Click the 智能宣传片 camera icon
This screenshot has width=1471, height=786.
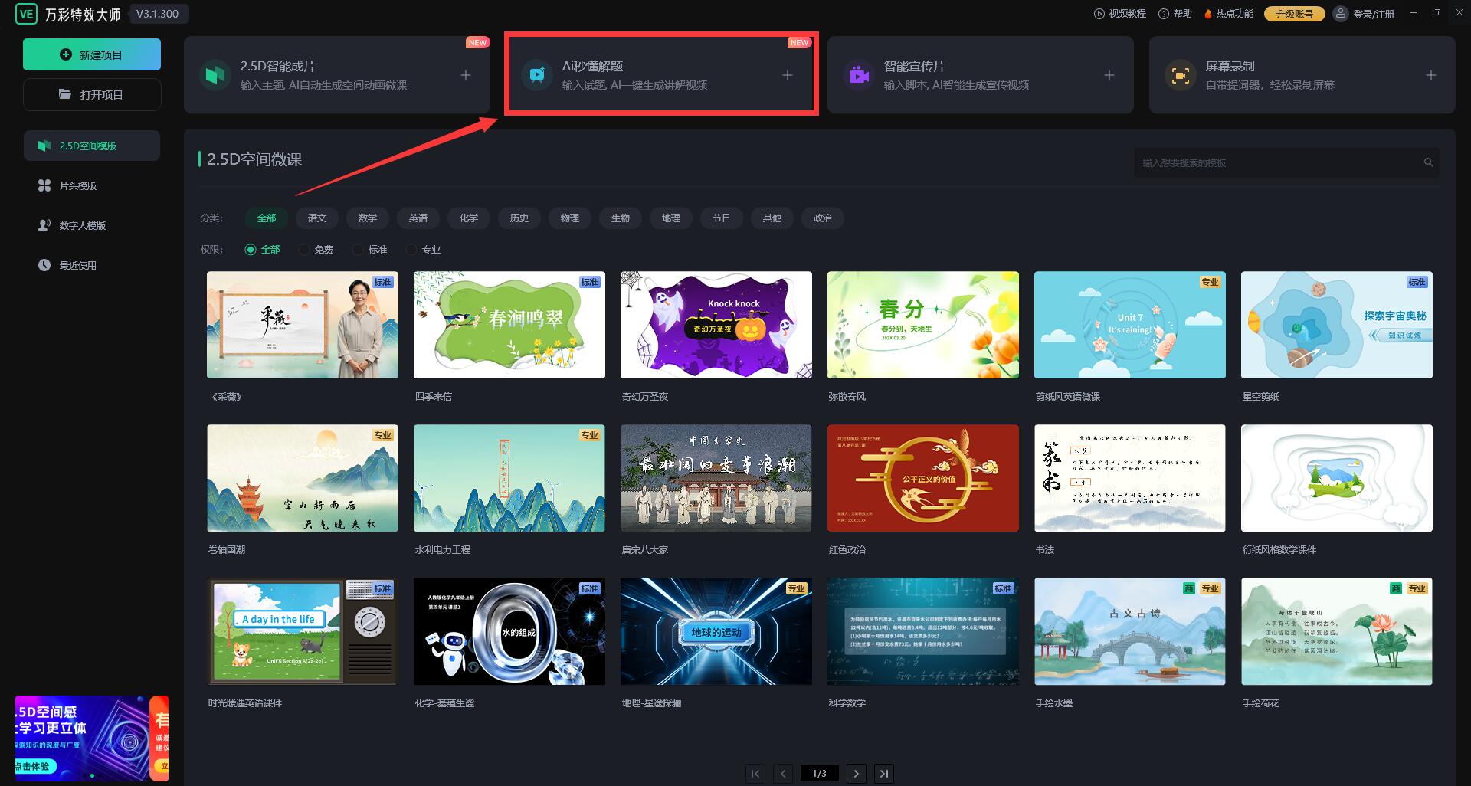pos(859,75)
